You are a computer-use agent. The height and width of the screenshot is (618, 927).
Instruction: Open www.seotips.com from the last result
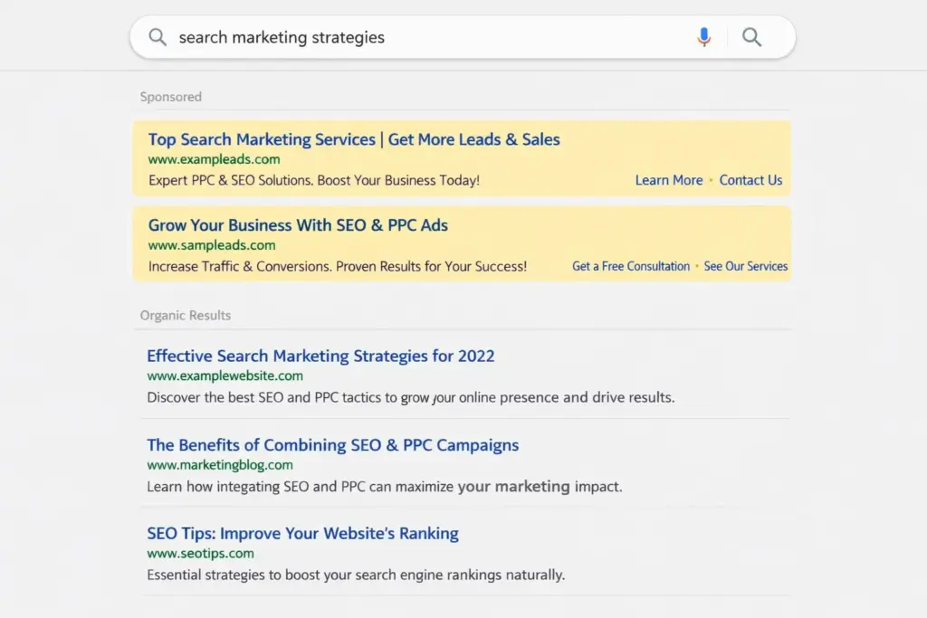click(200, 553)
